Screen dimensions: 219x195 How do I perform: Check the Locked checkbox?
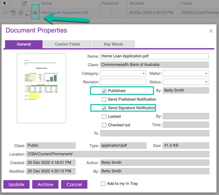(104, 116)
